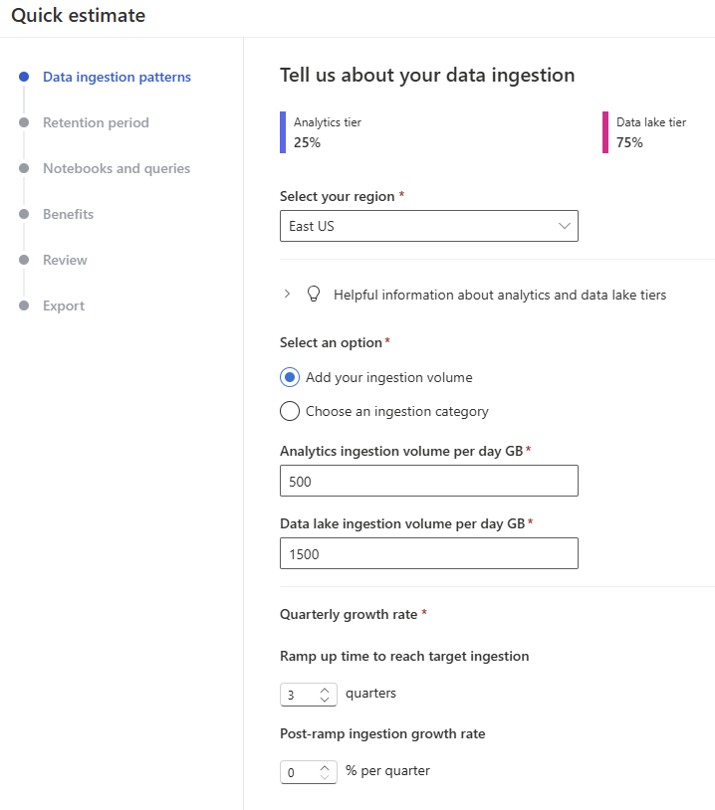Jump to the Export step
Viewport: 715px width, 810px height.
pos(64,305)
